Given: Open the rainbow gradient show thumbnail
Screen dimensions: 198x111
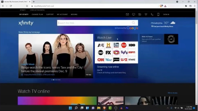Looking at the screenshot, I should point(57,100).
